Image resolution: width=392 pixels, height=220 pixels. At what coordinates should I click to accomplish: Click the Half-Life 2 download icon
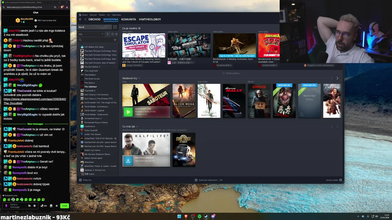(128, 160)
